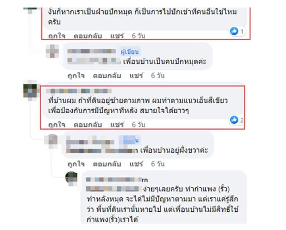Viewport: 286px width, 230px height.
Task: Click แชร์ under the ที่บ้านผม comment
Action: tap(117, 125)
